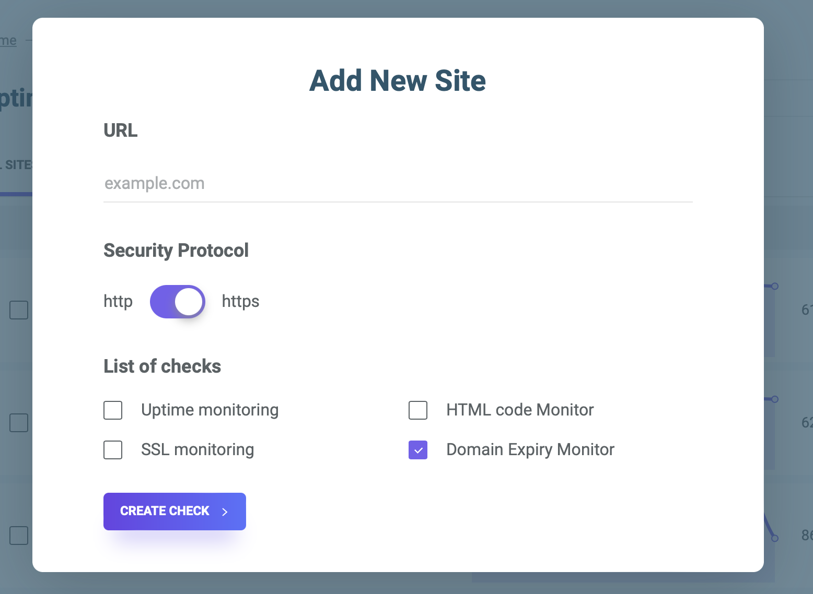Open the partially visible Home breadcrumb link
This screenshot has height=594, width=813.
8,41
